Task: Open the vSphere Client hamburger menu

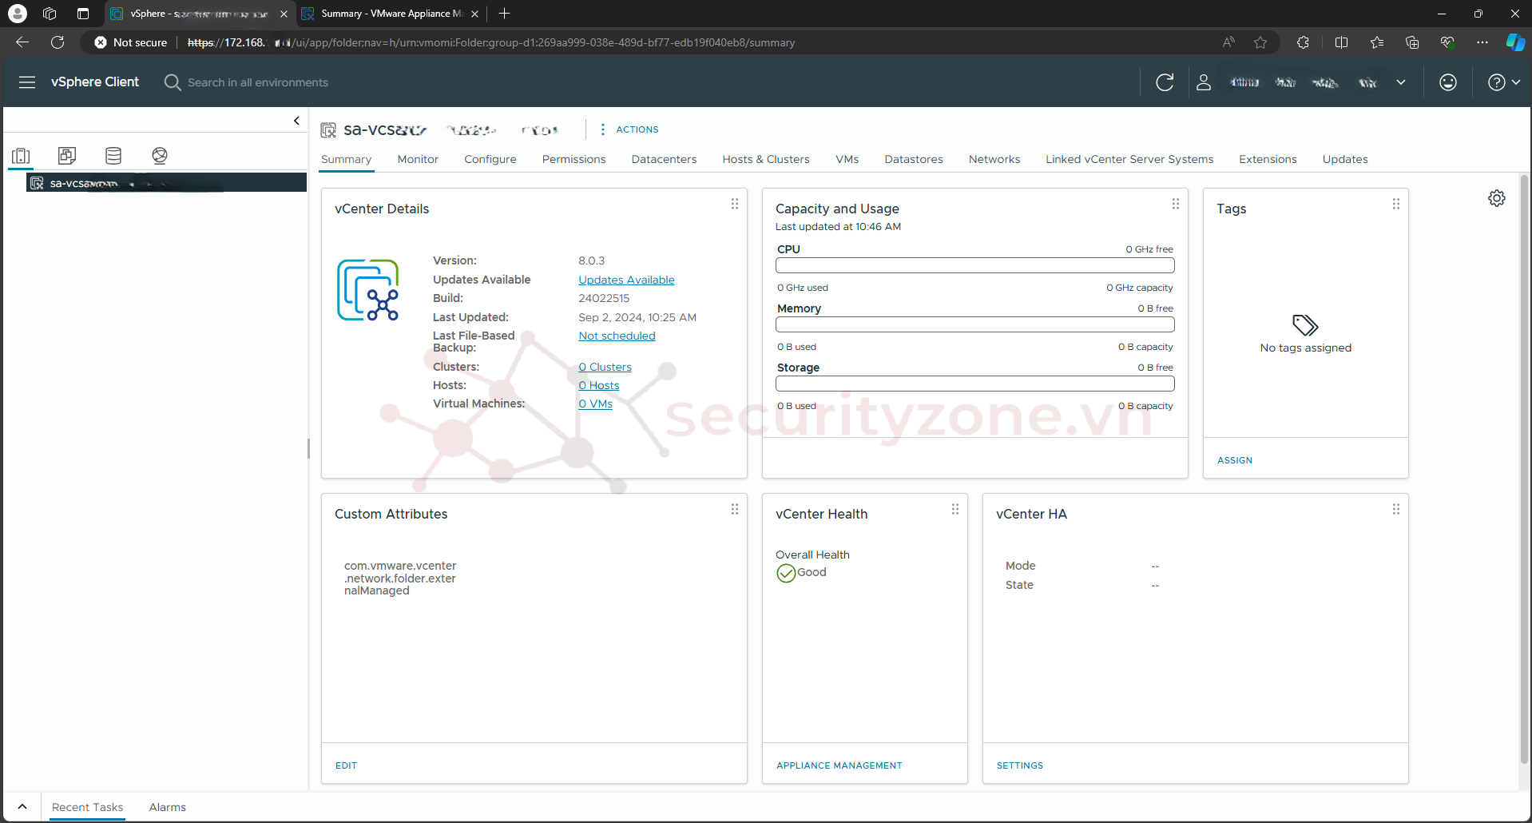Action: coord(27,82)
